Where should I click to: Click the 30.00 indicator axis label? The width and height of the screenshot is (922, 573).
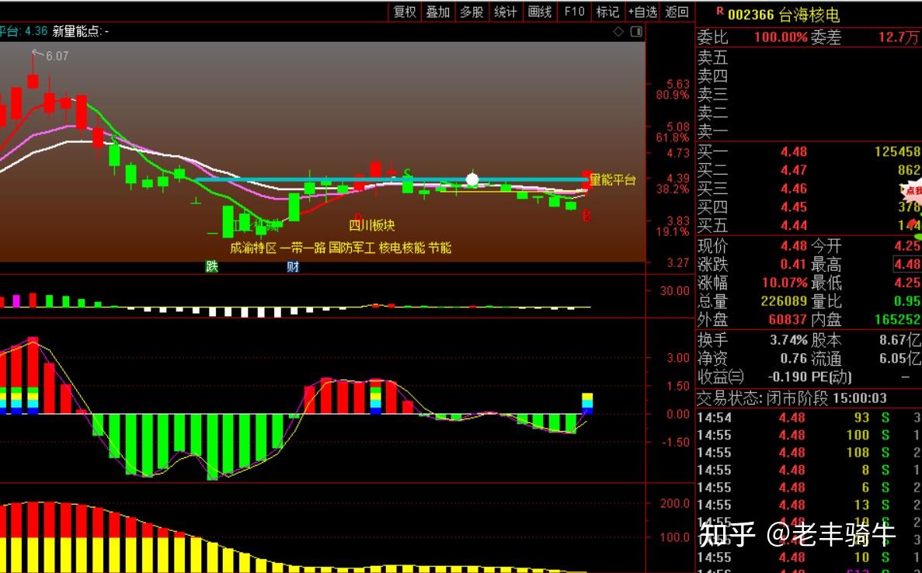674,291
